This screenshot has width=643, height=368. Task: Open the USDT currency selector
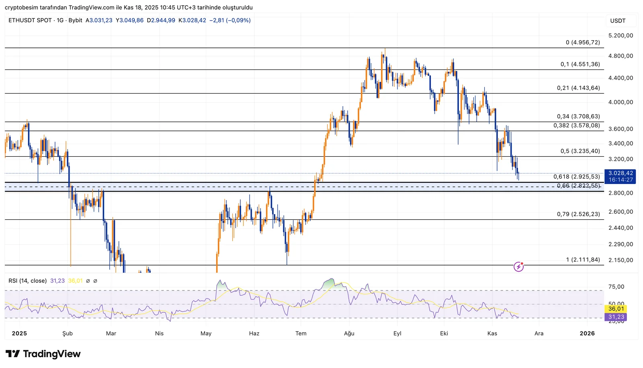click(x=618, y=21)
